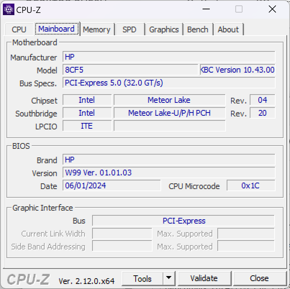Click the Tools button
The image size is (290, 289).
pos(142,279)
